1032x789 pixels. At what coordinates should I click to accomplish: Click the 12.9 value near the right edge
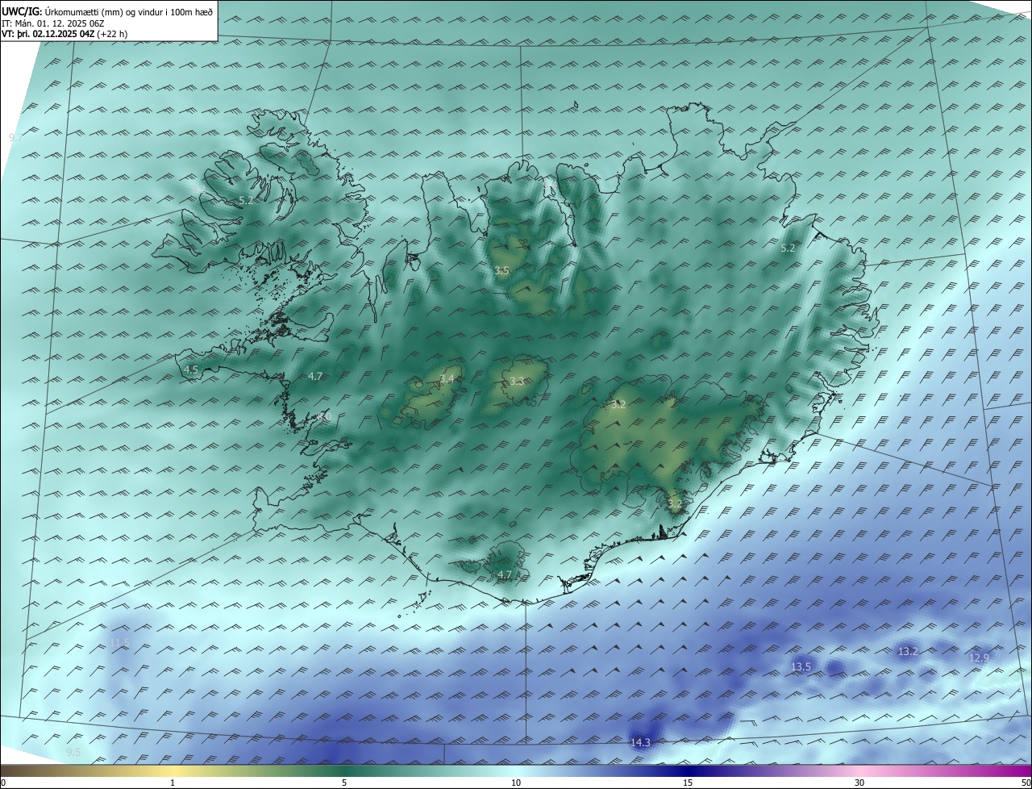tap(979, 658)
